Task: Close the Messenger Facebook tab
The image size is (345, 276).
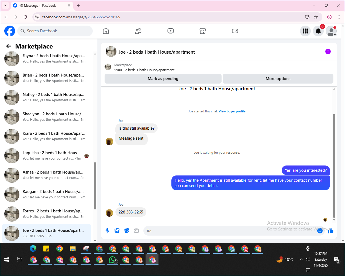Action: tap(69, 5)
